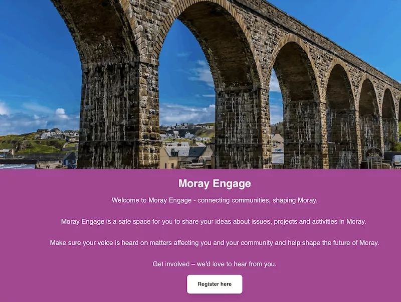This screenshot has height=302, width=401.
Task: Click the safe space description paragraph
Action: point(214,221)
